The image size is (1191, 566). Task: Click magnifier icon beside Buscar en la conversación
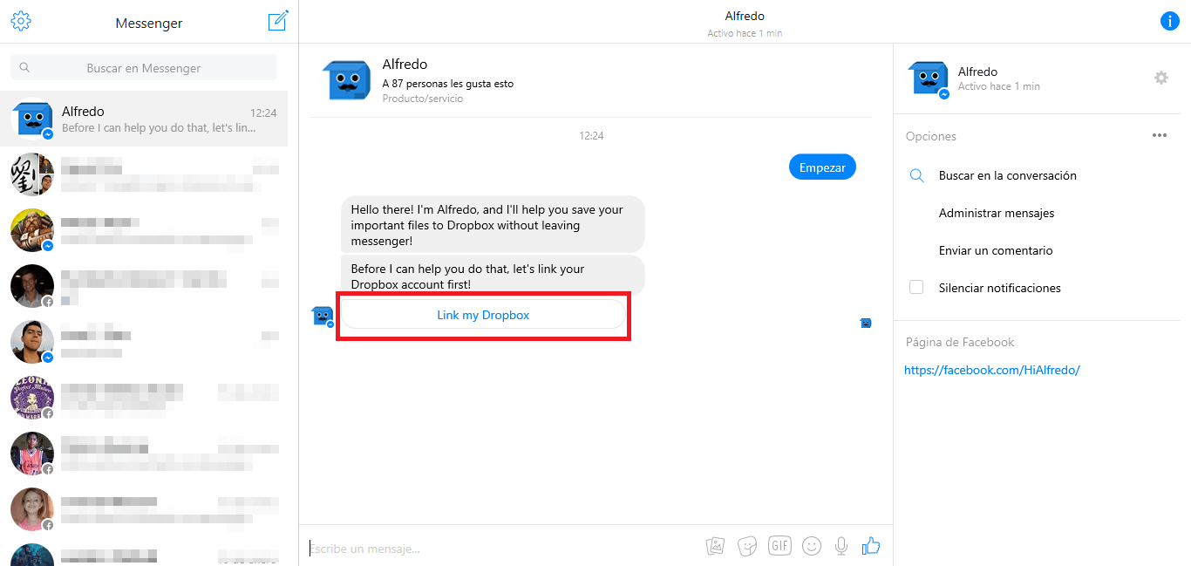[916, 175]
